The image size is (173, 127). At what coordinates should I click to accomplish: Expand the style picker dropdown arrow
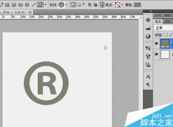click(122, 5)
